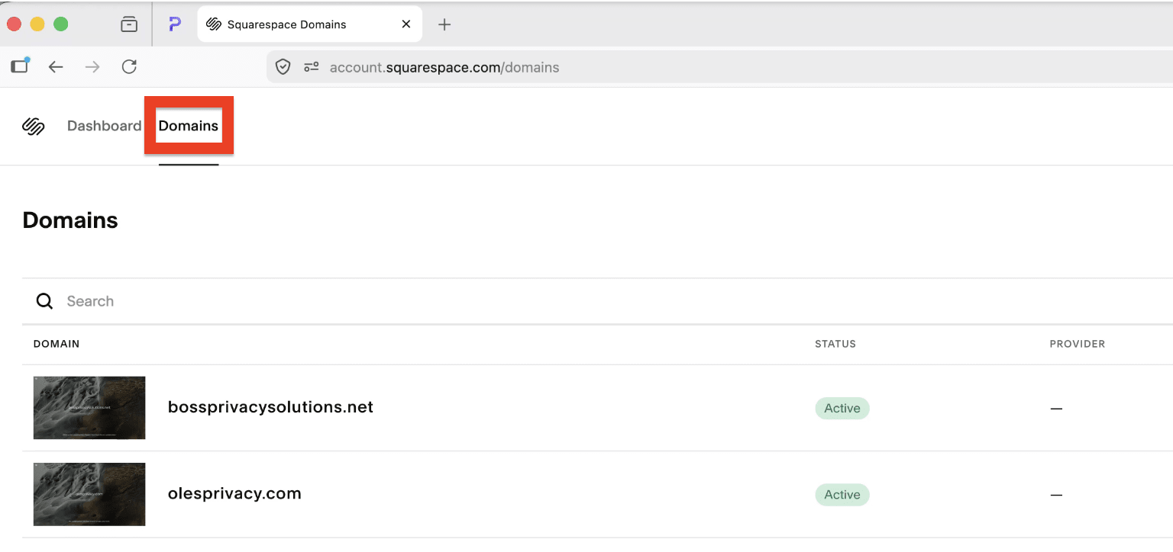Image resolution: width=1173 pixels, height=552 pixels.
Task: Click the search magnifier icon
Action: [45, 301]
